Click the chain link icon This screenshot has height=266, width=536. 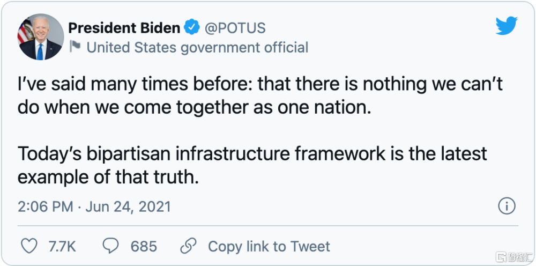tap(188, 246)
